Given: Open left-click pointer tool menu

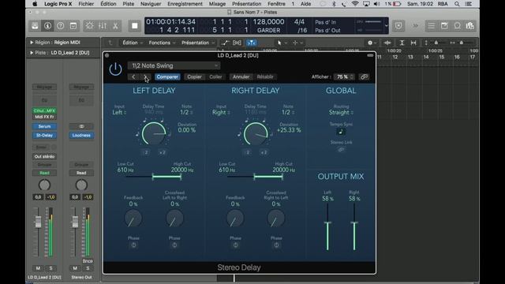Looking at the screenshot, I should pyautogui.click(x=282, y=43).
